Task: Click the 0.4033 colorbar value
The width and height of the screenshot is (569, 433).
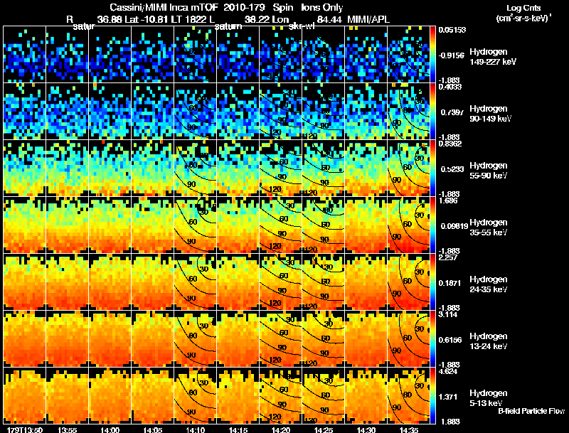Action: click(x=450, y=87)
